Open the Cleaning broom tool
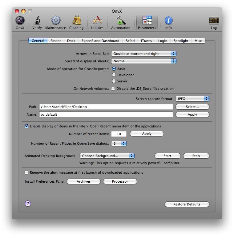This screenshot has width=234, height=236. click(x=76, y=23)
